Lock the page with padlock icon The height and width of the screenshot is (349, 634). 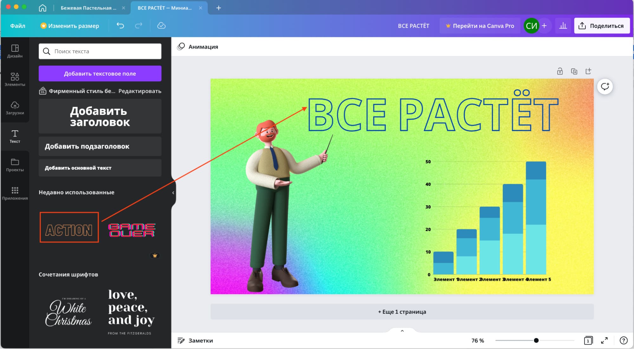tap(560, 71)
